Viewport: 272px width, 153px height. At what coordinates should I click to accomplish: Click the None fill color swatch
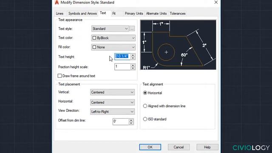[x=94, y=47]
